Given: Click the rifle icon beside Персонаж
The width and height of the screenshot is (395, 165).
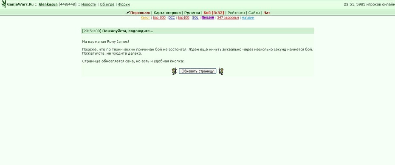Looking at the screenshot, I should [127, 13].
